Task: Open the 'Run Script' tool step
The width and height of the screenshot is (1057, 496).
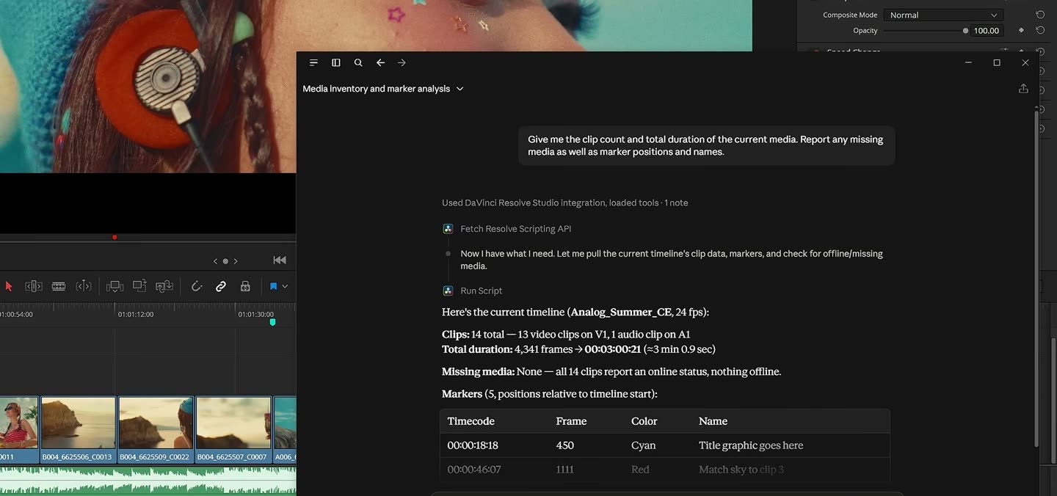Action: pyautogui.click(x=481, y=291)
